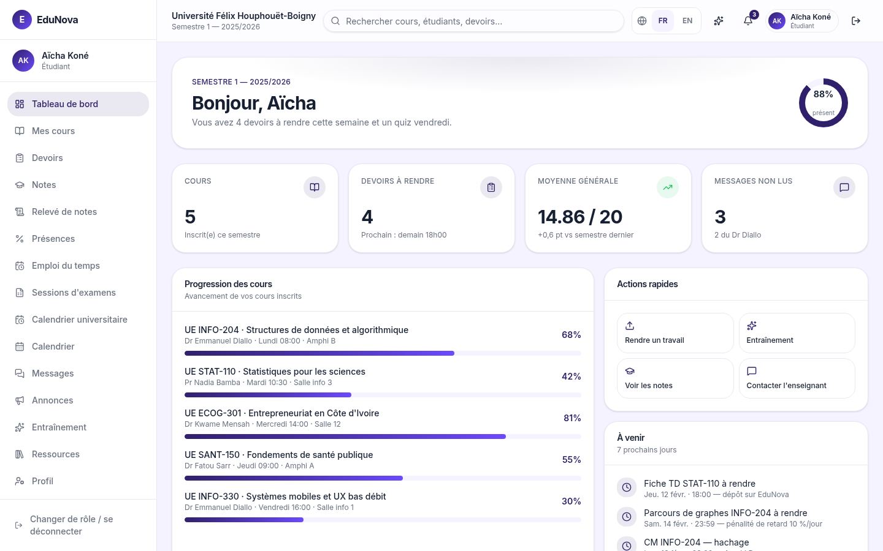Click the UE INFO-204 progress bar

coord(383,353)
